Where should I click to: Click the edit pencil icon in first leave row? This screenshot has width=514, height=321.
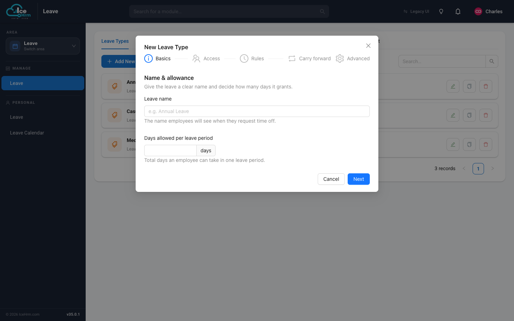click(x=453, y=86)
